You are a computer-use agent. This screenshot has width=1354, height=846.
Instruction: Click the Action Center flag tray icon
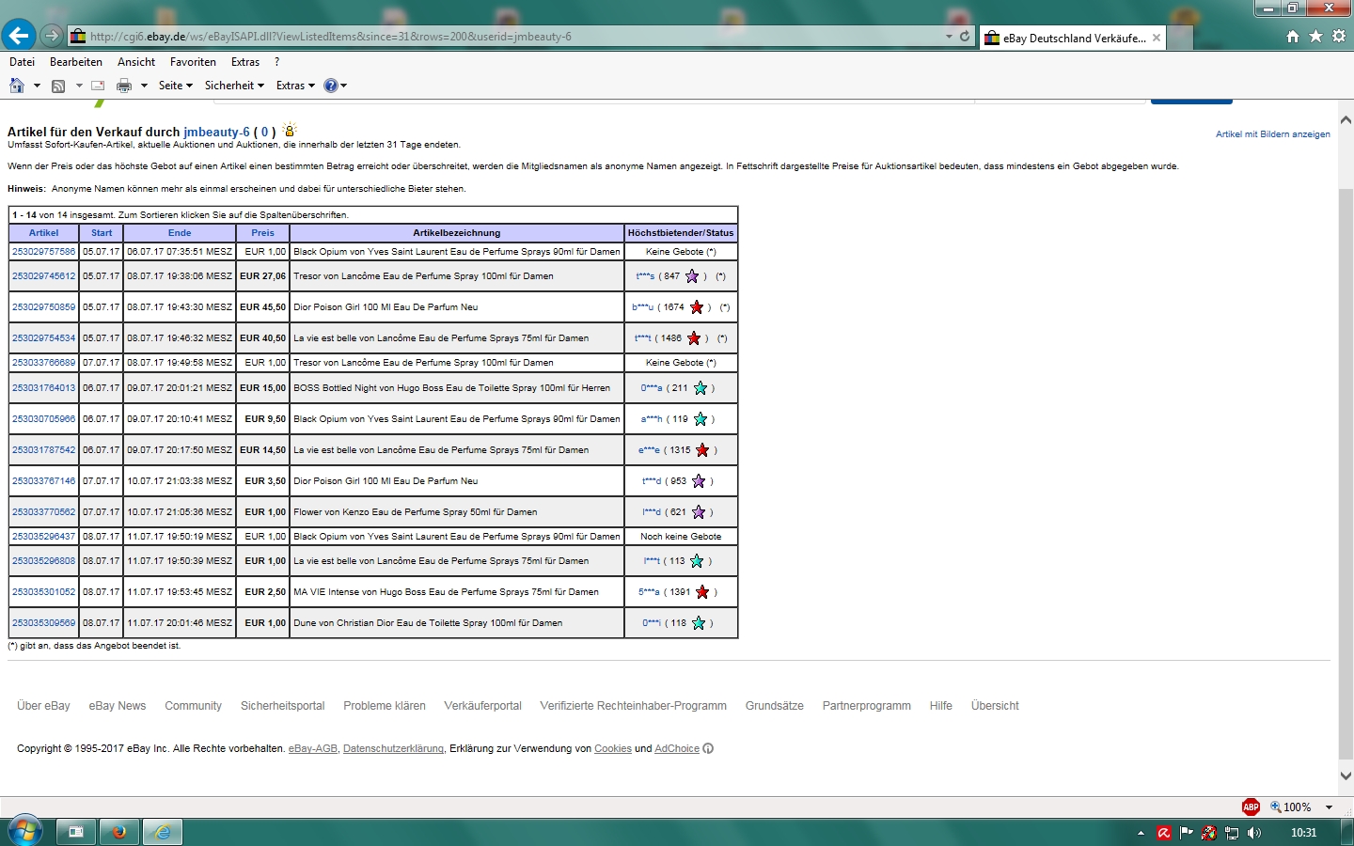(1187, 833)
